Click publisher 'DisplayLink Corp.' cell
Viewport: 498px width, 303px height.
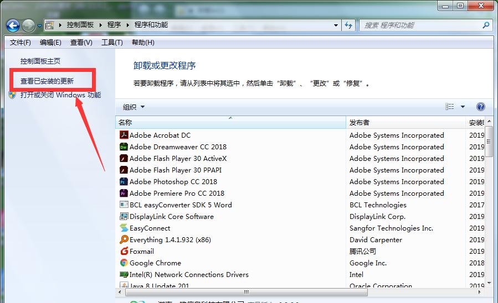[x=377, y=217]
